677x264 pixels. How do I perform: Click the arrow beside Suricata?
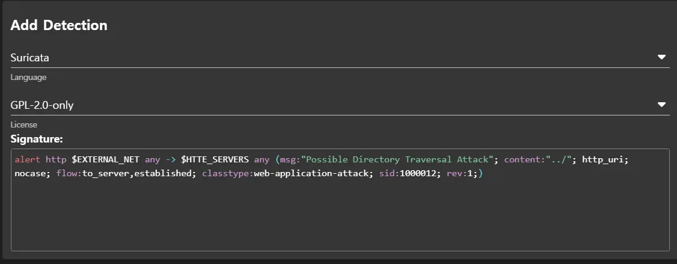pyautogui.click(x=661, y=57)
